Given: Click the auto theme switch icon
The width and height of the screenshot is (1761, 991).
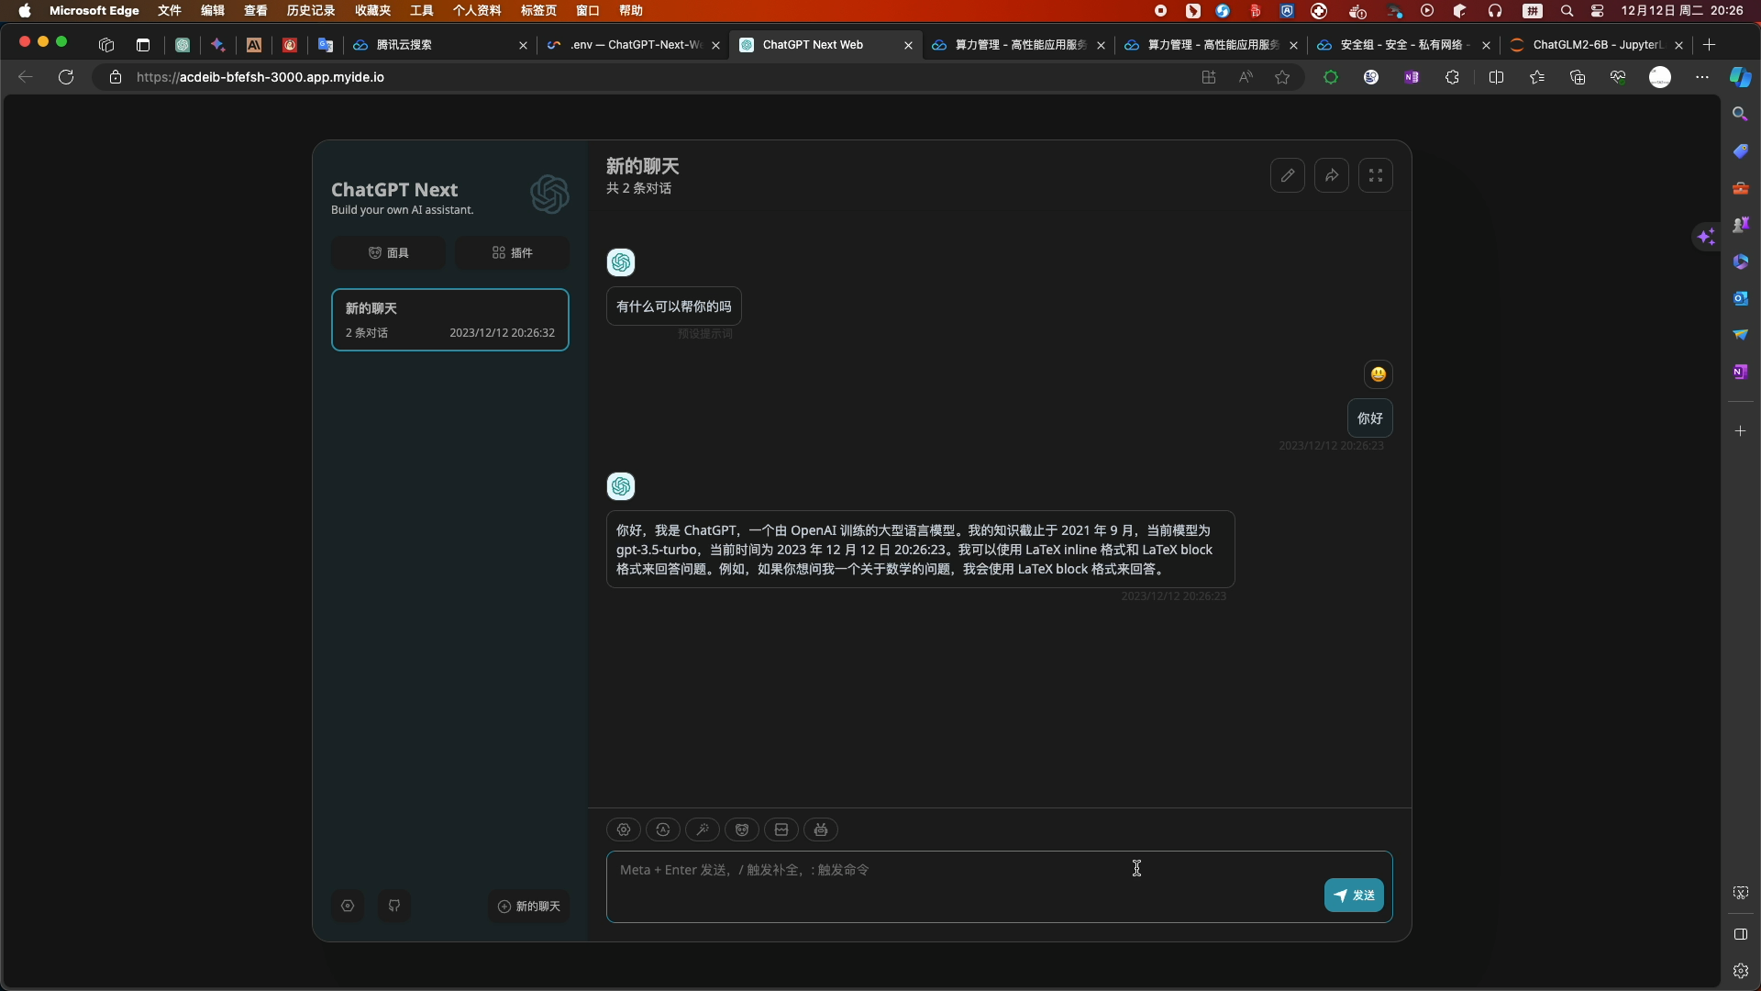Looking at the screenshot, I should tap(663, 830).
